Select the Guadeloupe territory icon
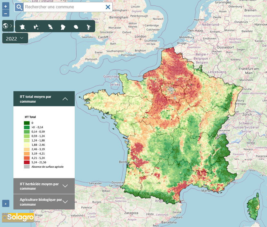 [x=36, y=27]
